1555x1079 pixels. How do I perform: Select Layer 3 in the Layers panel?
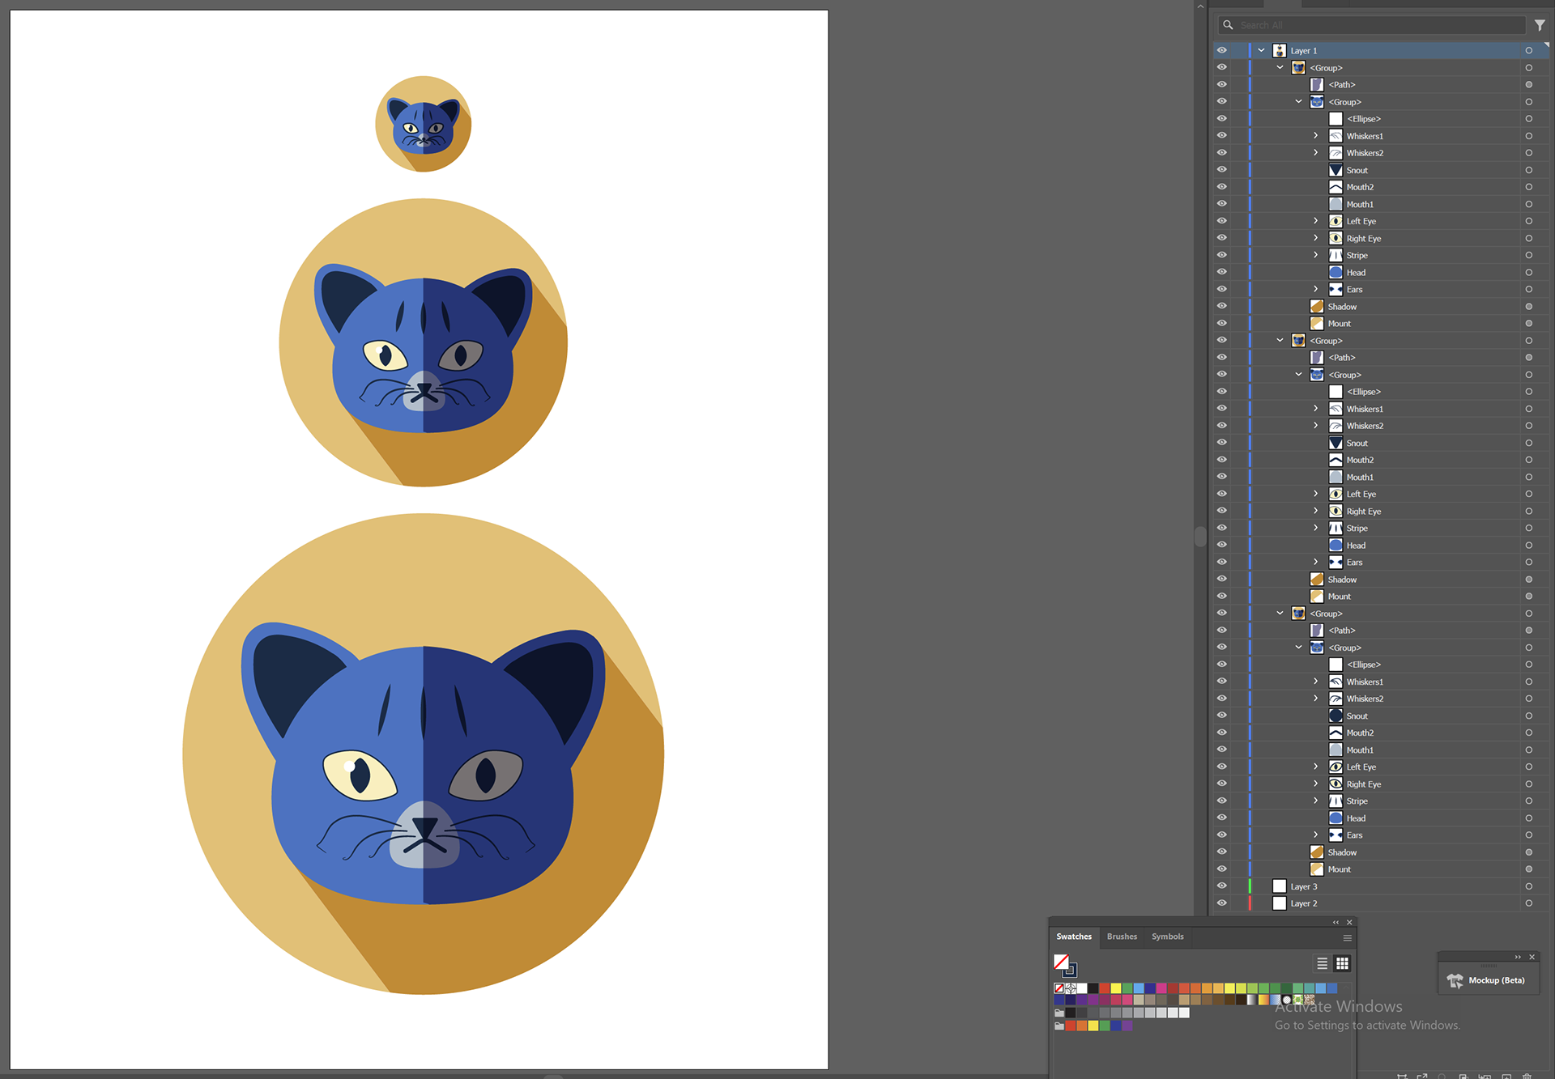[1304, 886]
